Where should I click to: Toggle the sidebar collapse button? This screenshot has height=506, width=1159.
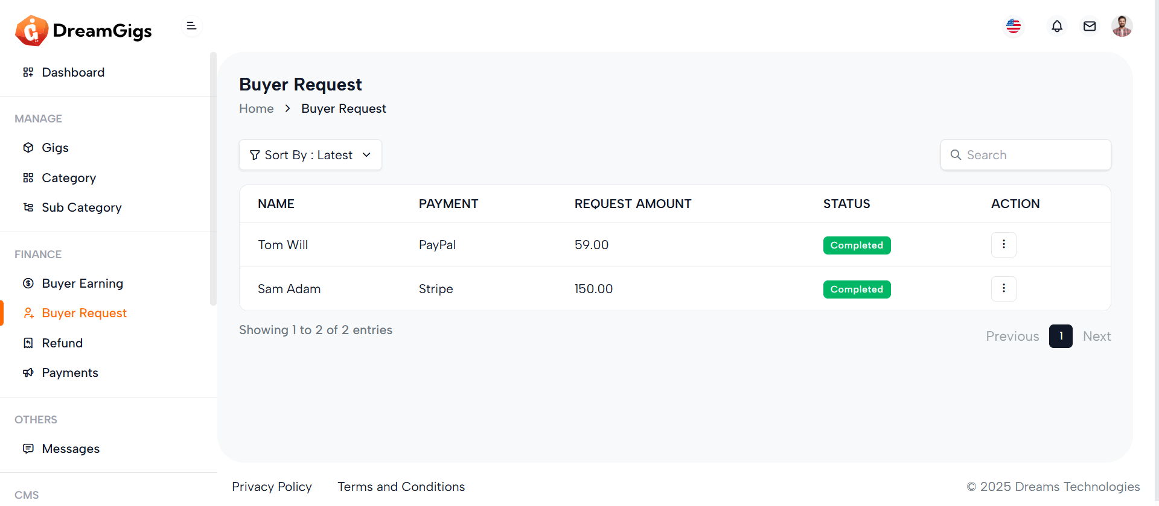tap(191, 26)
